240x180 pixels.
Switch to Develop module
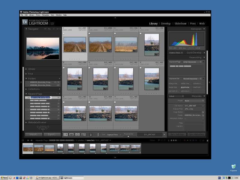point(166,24)
